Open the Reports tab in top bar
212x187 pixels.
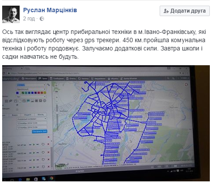click(x=71, y=79)
